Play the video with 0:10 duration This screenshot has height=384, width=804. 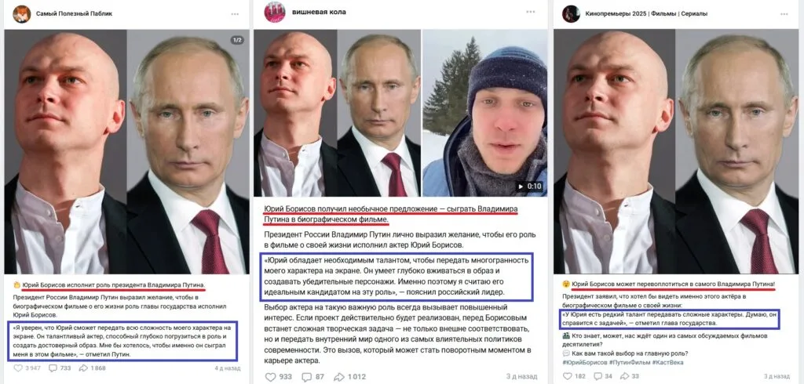(x=484, y=113)
